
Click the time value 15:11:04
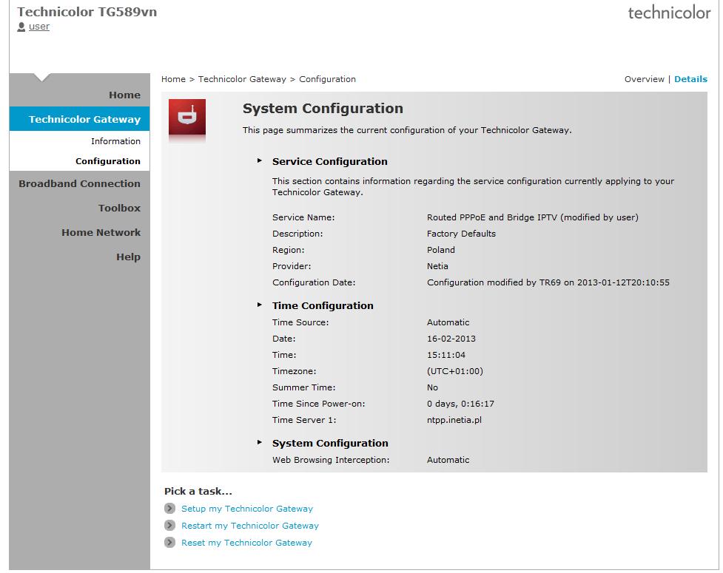(446, 355)
